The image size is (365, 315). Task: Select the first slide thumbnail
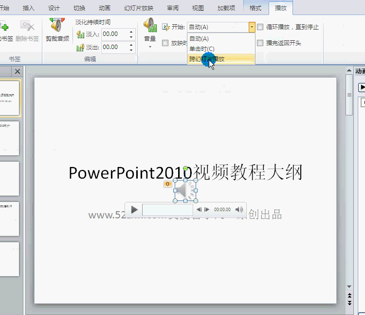click(9, 98)
